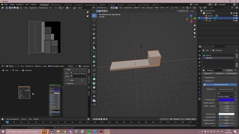Screen dimensions: 239x134
Task: Click the 3D viewport zoom magnifier icon
Action: (x=195, y=26)
